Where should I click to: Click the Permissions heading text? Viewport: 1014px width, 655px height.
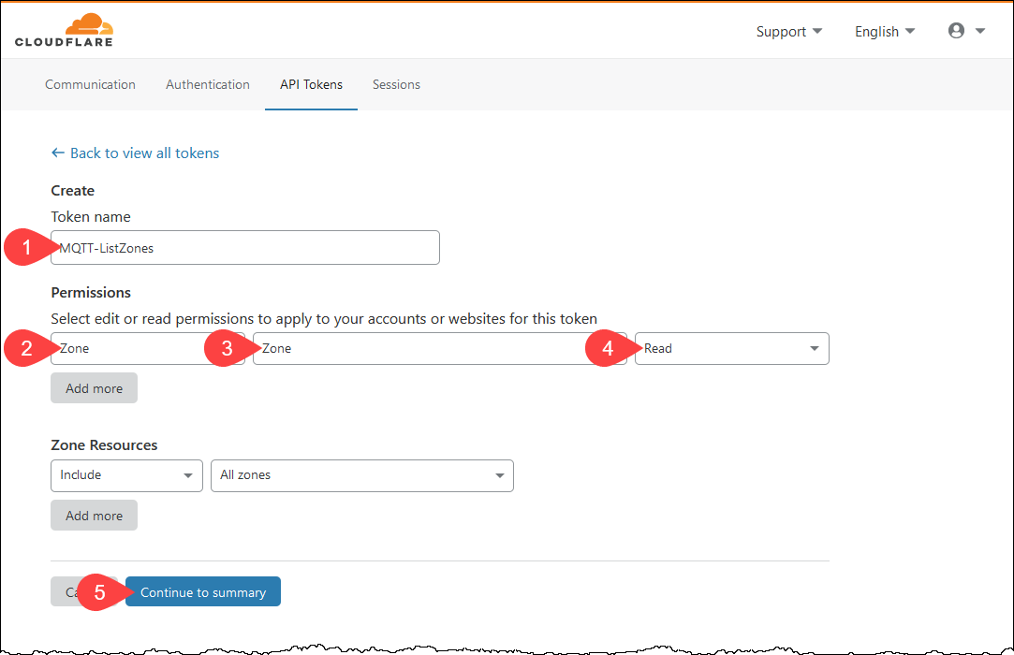click(91, 292)
